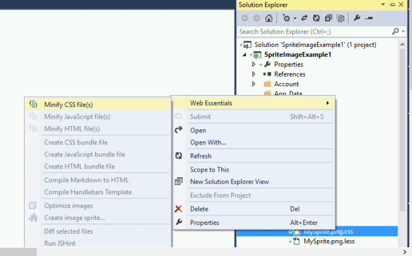The width and height of the screenshot is (412, 256).
Task: Collapse the SpriteImageExample1 project node
Action: click(245, 55)
